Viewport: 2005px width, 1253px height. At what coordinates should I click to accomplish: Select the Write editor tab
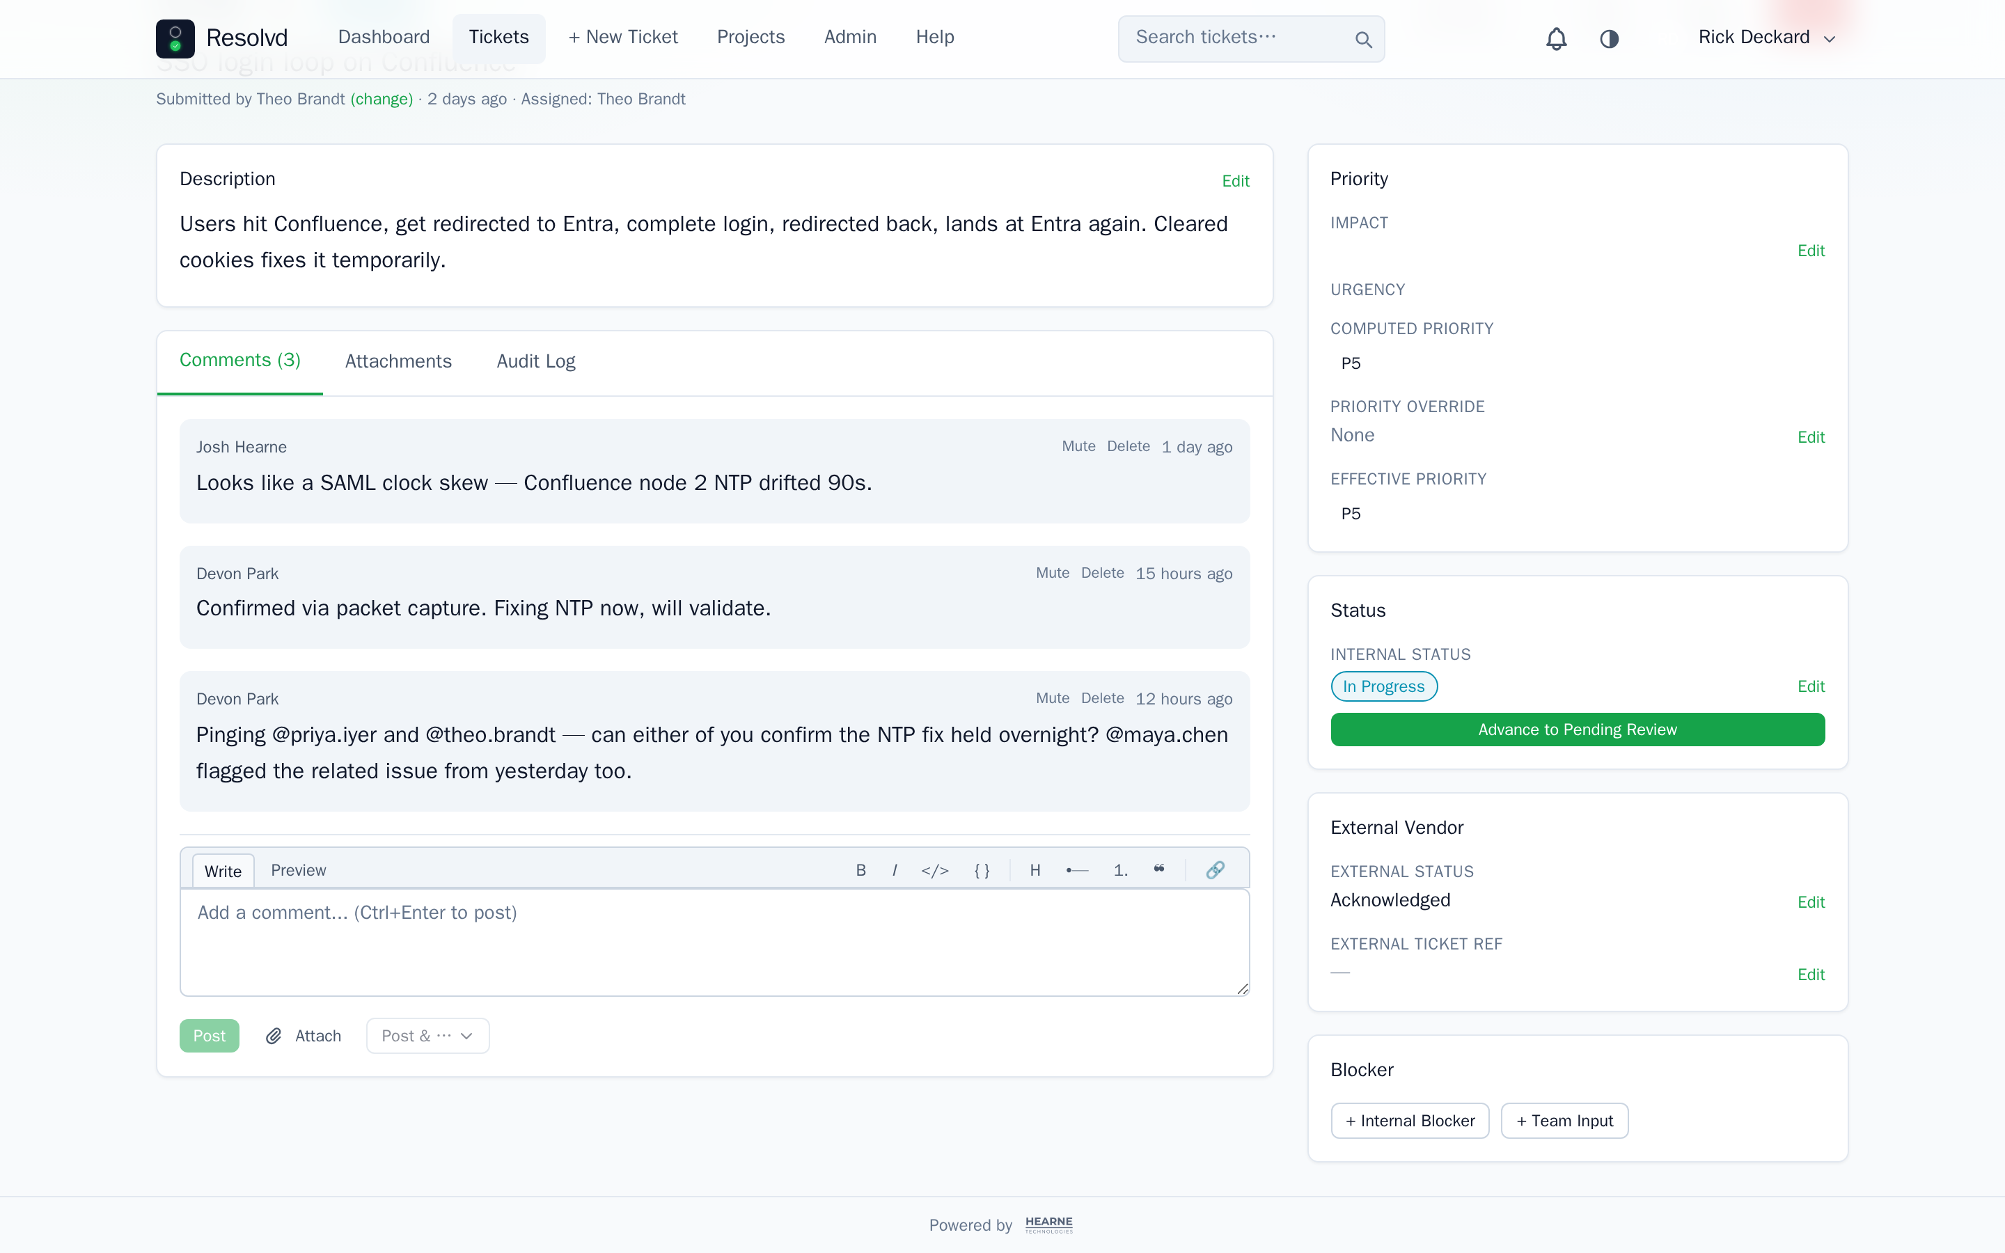pyautogui.click(x=223, y=871)
